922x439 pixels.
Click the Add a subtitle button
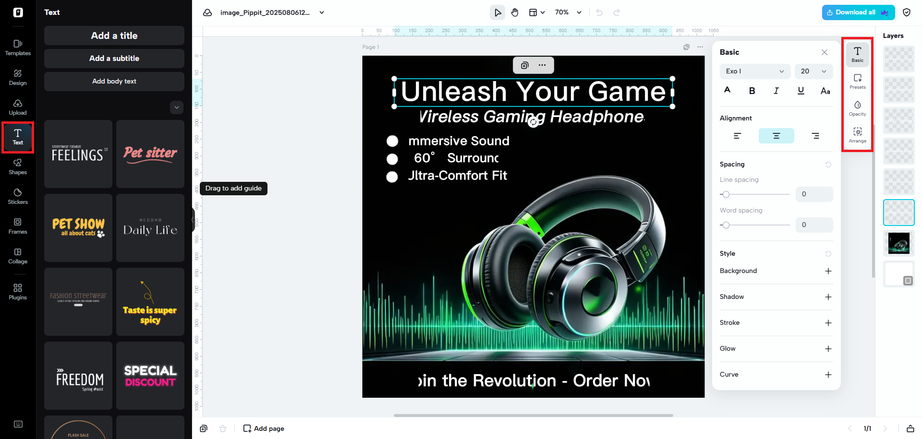click(114, 59)
